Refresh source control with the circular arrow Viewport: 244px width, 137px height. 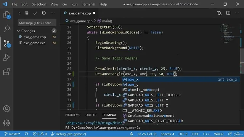44,13
